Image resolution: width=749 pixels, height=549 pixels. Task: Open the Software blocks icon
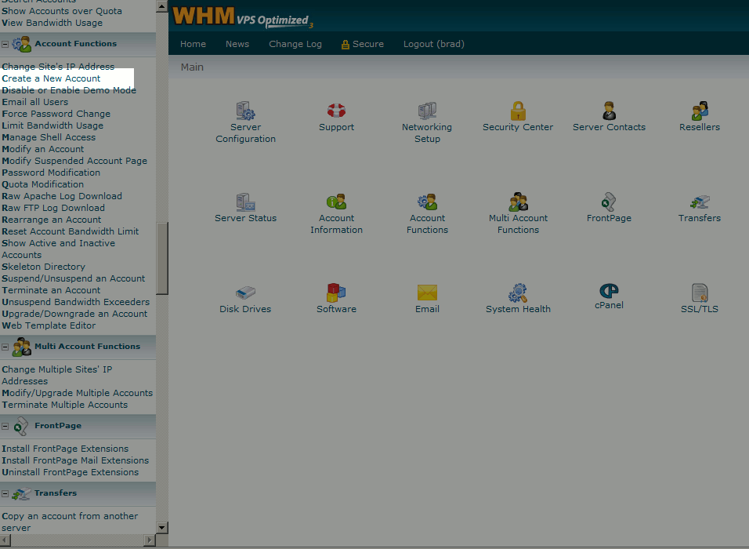click(x=336, y=293)
